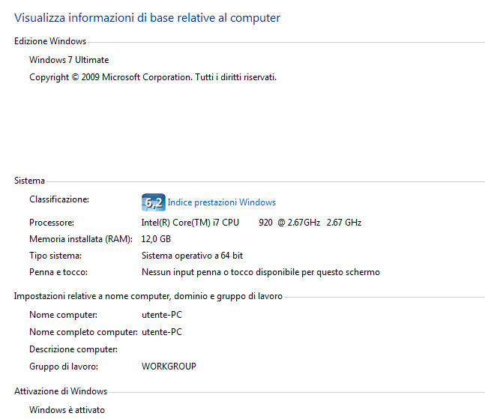Click the 'Penna e tocco:' label
The height and width of the screenshot is (419, 485).
point(58,272)
